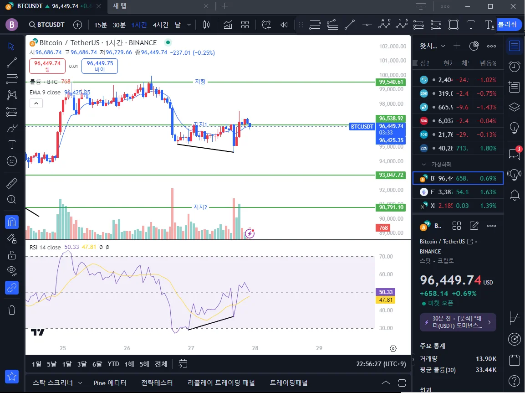Open chart settings gear on time axis
Viewport: 525px width, 393px height.
pyautogui.click(x=393, y=348)
